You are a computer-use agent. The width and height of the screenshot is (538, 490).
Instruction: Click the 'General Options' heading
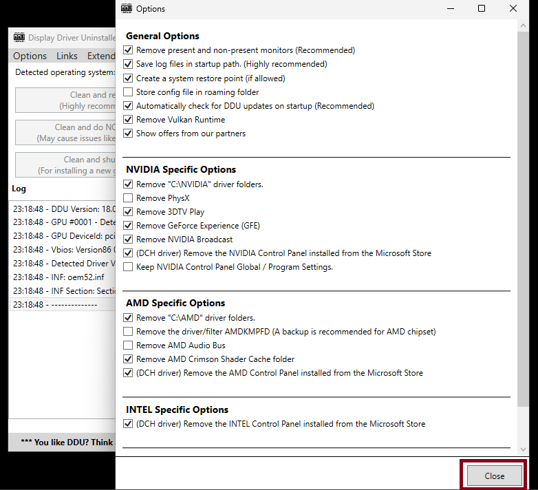click(162, 36)
